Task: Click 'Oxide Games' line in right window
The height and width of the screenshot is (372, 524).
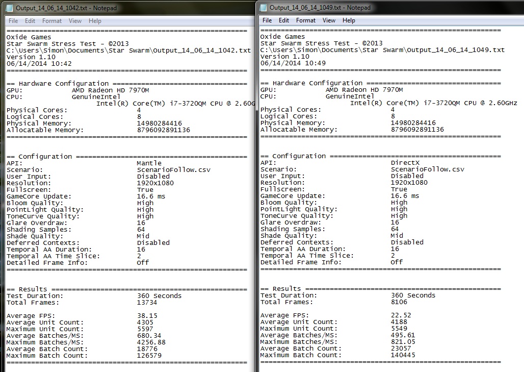Action: click(x=283, y=36)
